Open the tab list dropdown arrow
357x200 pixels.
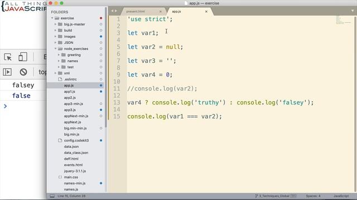353,11
